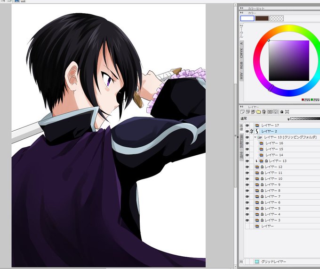Click the padlock lock-layer icon

click(282, 112)
